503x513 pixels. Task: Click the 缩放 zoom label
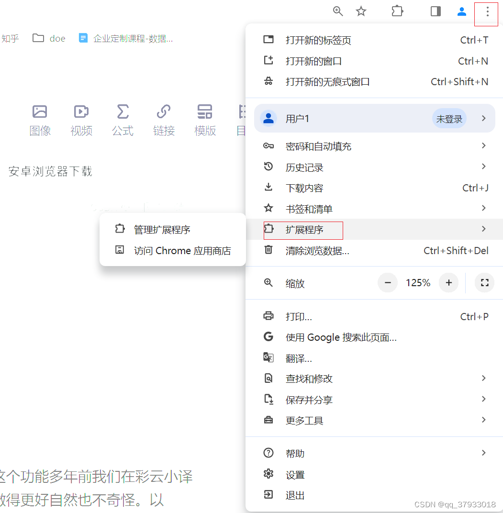(295, 283)
